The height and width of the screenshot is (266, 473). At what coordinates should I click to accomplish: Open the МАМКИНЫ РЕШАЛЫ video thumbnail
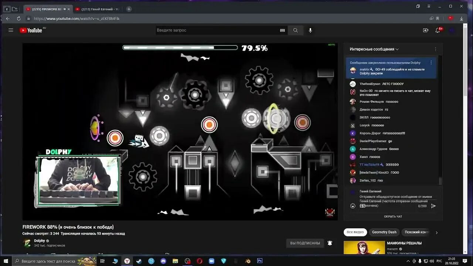(364, 248)
